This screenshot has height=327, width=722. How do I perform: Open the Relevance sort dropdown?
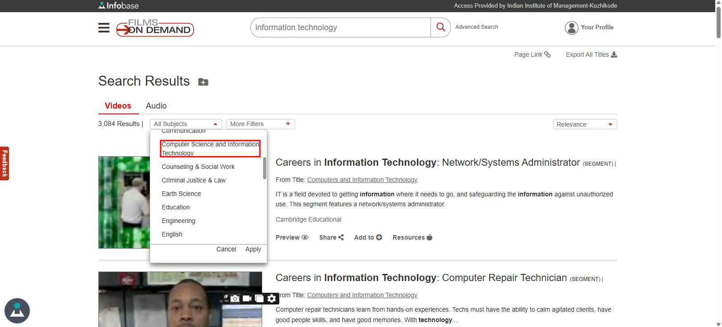[584, 124]
